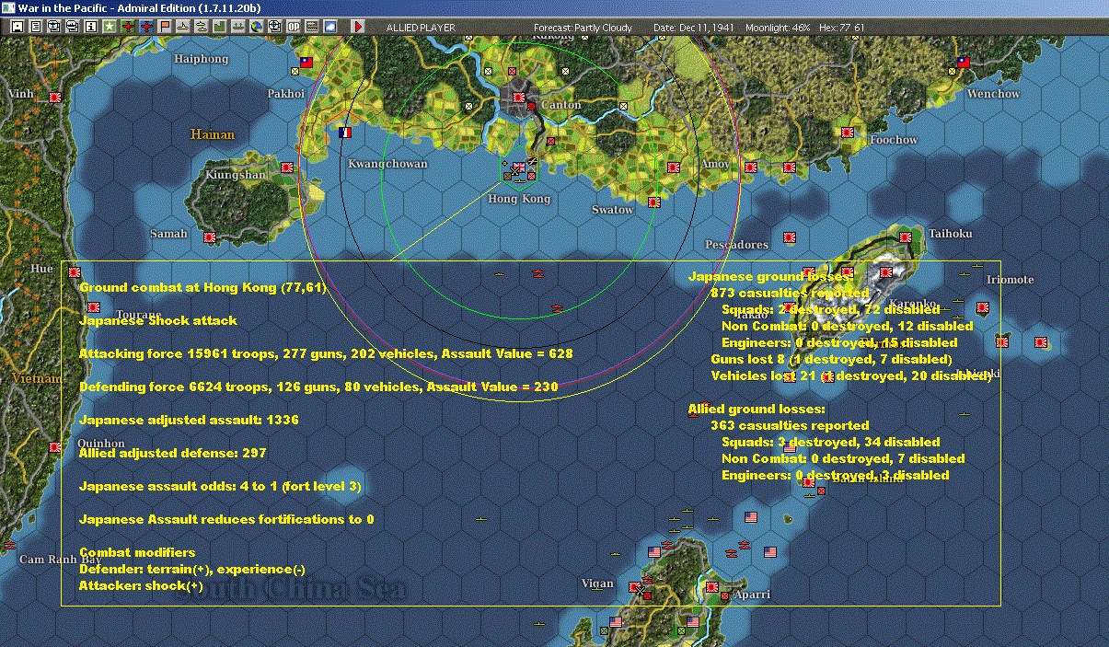
Task: Click the red end-turn arrow button
Action: click(358, 27)
